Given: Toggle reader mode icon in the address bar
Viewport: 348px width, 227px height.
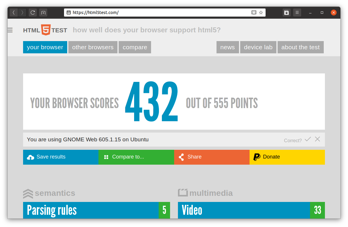Looking at the screenshot, I should click(x=254, y=13).
